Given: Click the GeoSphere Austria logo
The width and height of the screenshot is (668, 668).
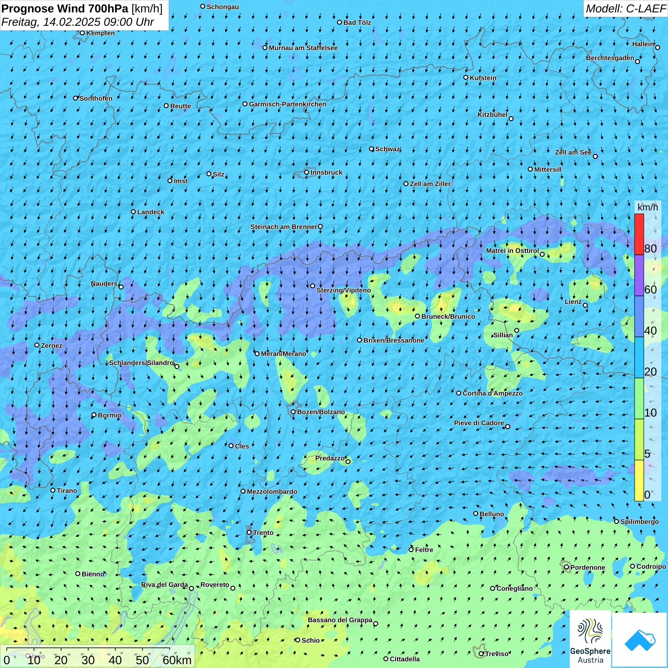Looking at the screenshot, I should 590,639.
